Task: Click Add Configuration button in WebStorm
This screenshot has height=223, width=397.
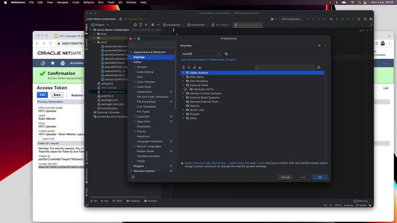Action: (292, 19)
